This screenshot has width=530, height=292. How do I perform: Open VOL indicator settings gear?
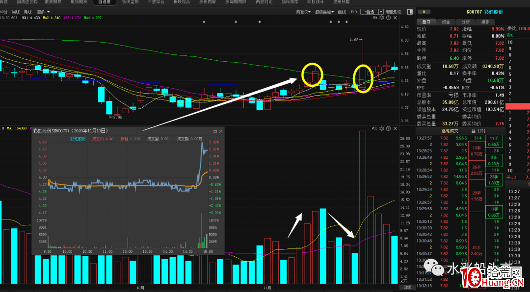(382, 128)
